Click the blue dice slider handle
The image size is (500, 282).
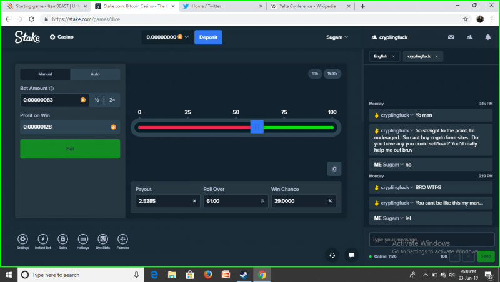257,127
